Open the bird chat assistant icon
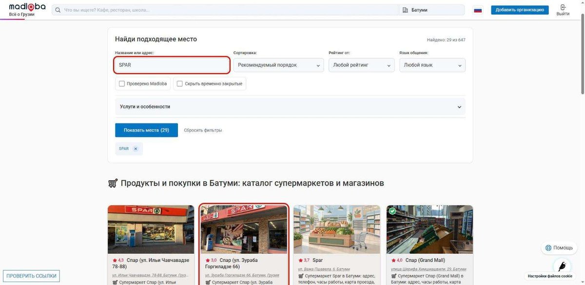This screenshot has width=585, height=285. click(x=562, y=266)
